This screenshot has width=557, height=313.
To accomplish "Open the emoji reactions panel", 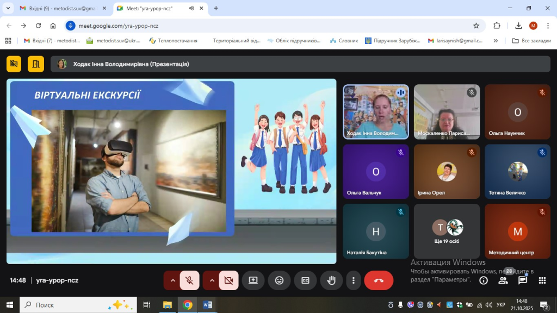I will click(x=279, y=280).
